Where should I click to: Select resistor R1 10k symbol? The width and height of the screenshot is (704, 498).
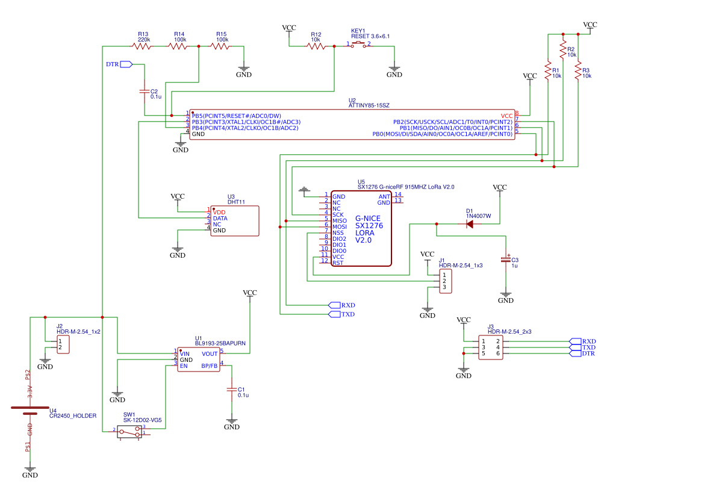(548, 72)
